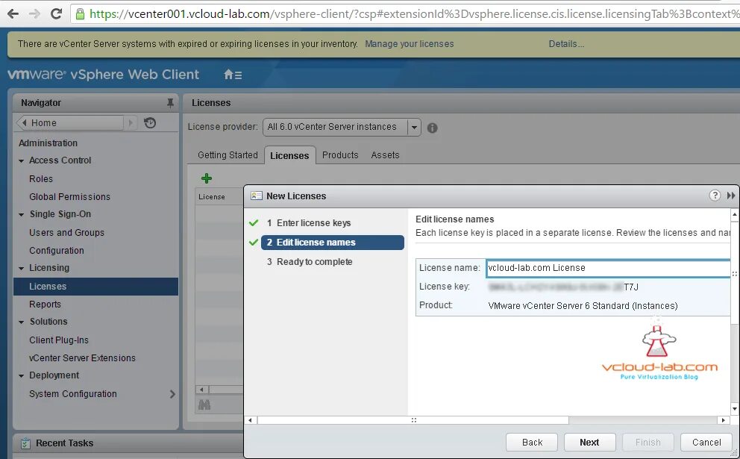Select the Licenses tab

click(289, 155)
